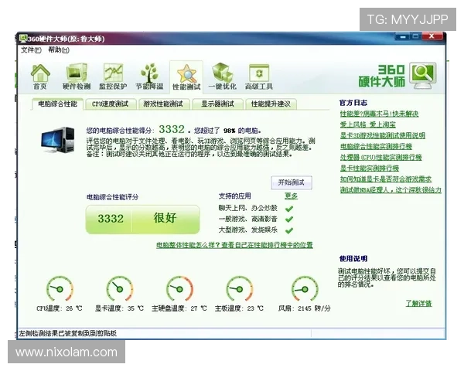Close the 360硬件大师 window
Screen dimensions: 464x371
tap(432, 36)
